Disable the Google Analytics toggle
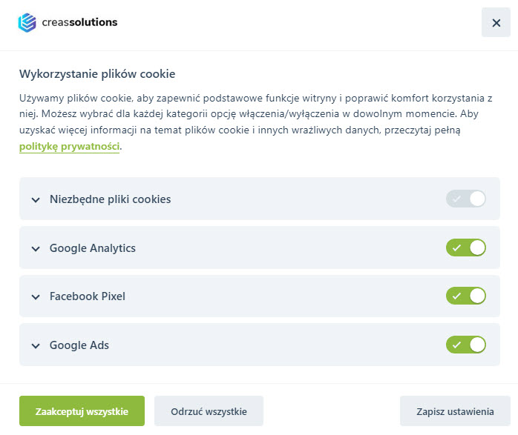Screen dimensions: 518x435 click(466, 248)
